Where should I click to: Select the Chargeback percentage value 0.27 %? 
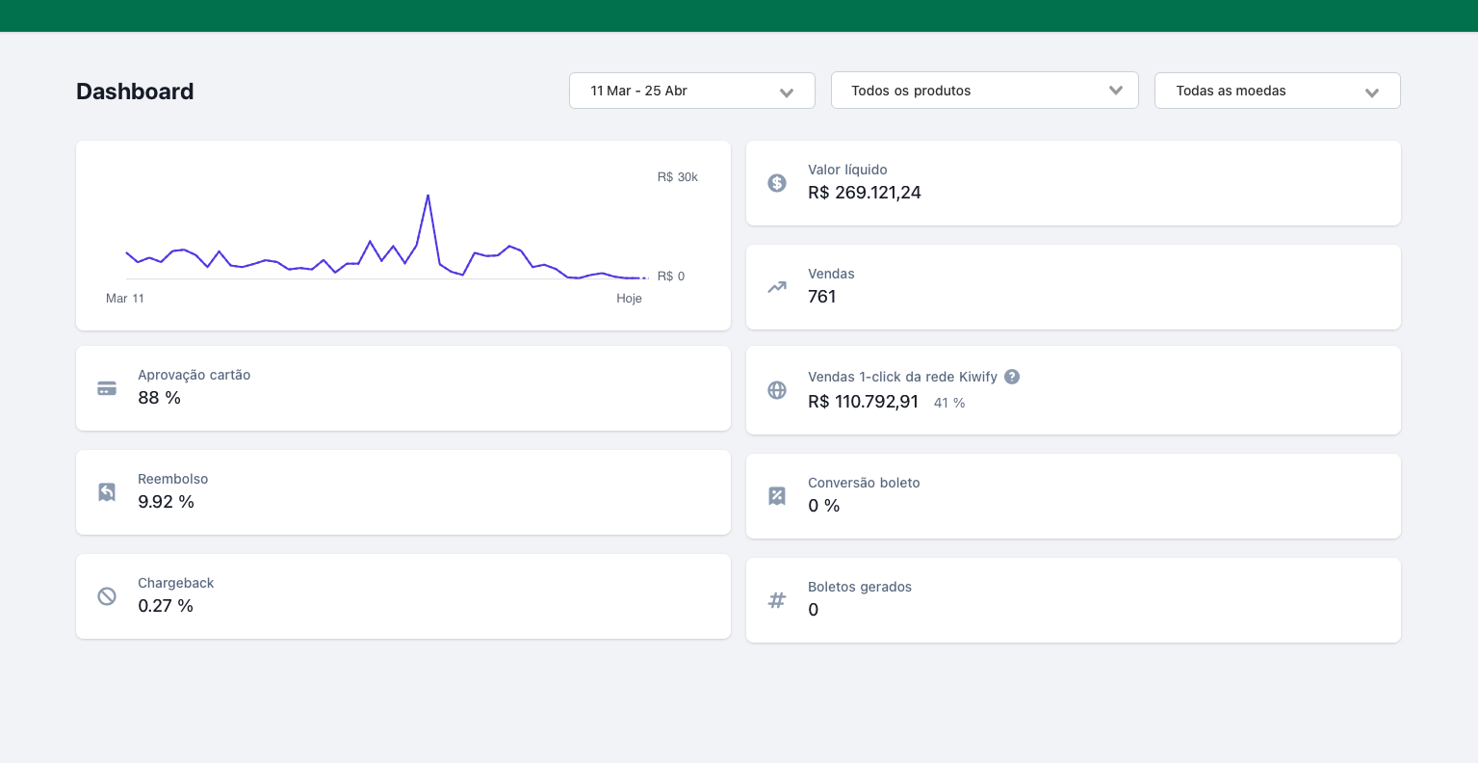pos(166,606)
